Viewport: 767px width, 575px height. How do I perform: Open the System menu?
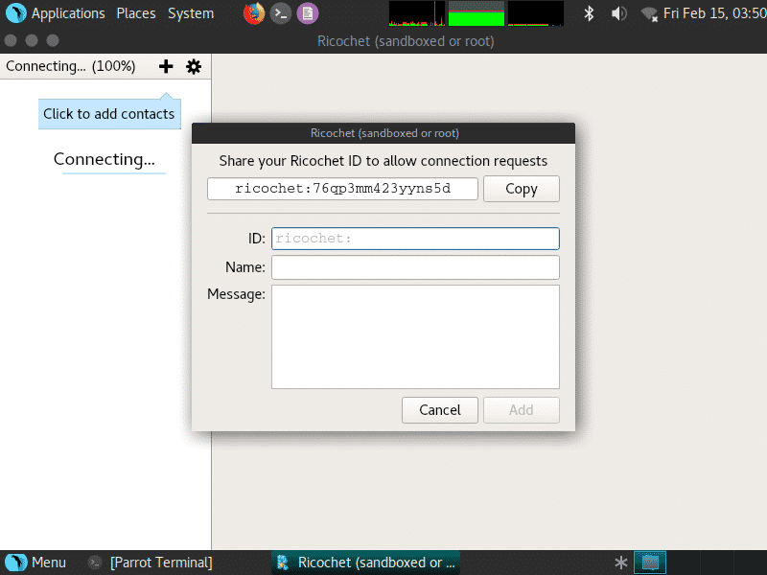coord(191,13)
